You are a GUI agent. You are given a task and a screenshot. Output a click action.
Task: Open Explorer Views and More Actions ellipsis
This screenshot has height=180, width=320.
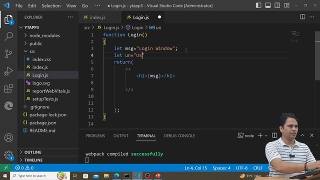(70, 17)
